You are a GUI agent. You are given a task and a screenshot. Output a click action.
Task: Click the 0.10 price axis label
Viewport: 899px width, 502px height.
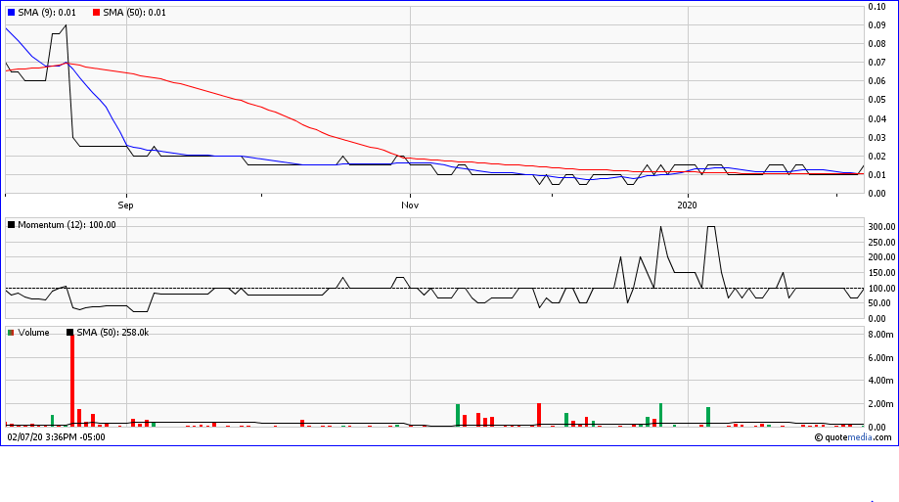877,7
